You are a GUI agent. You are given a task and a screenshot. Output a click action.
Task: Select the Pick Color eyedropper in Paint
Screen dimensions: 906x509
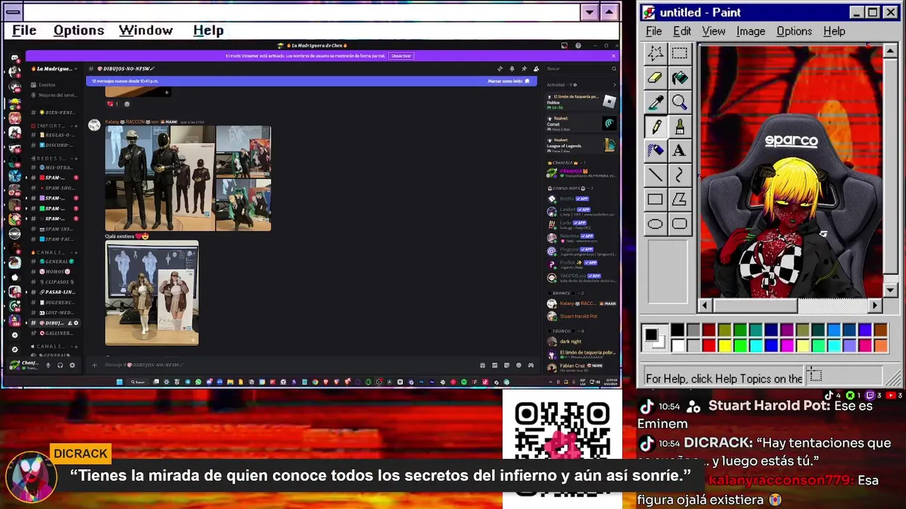(x=655, y=103)
